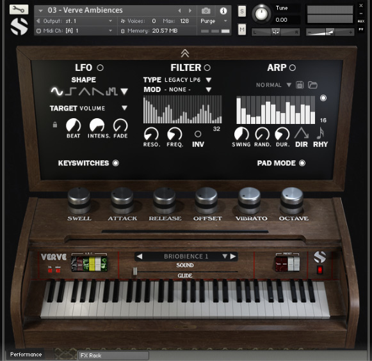Enable the ARP on/off toggle

tap(292, 68)
